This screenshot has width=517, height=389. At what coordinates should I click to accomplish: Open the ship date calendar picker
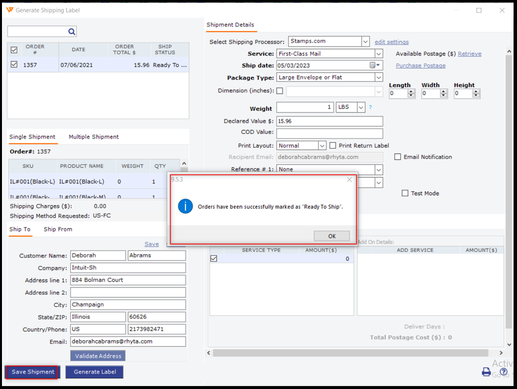point(374,65)
